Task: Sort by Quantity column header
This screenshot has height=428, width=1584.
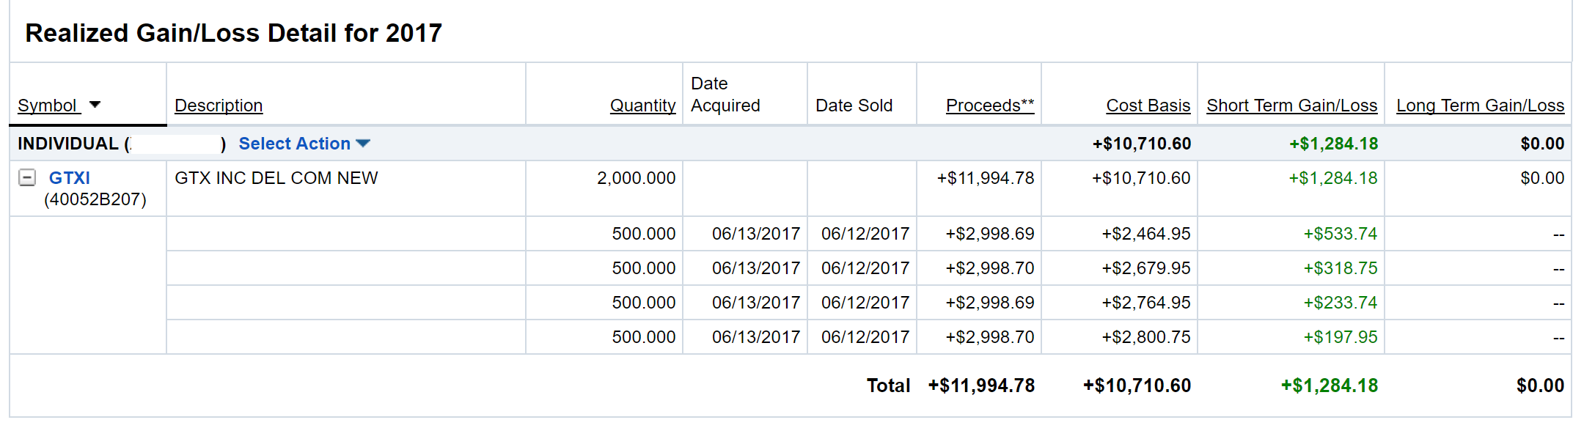Action: [x=642, y=106]
